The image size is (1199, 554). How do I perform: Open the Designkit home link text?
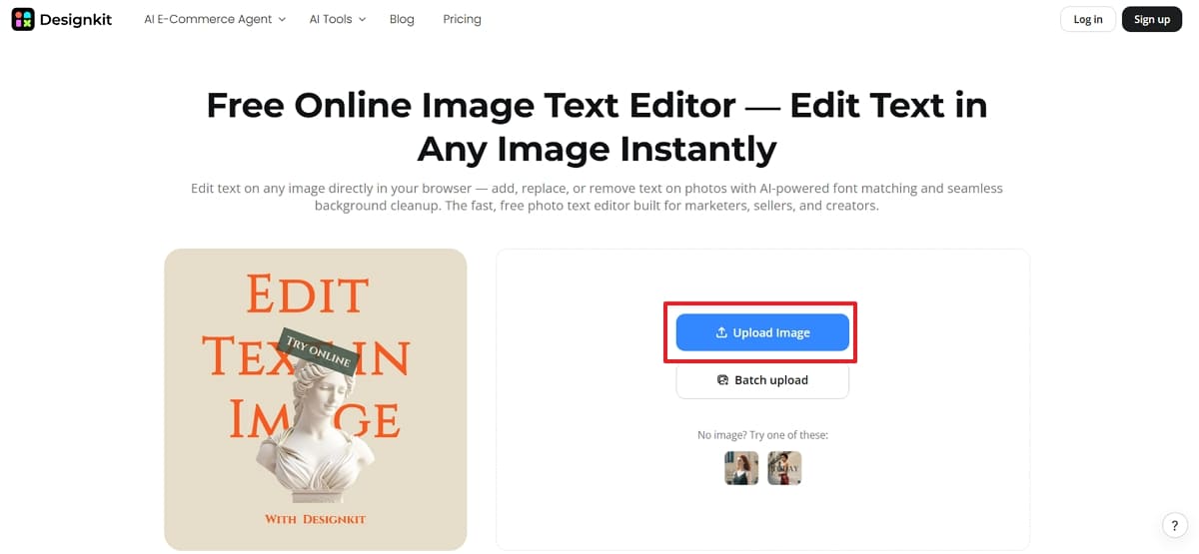(78, 19)
